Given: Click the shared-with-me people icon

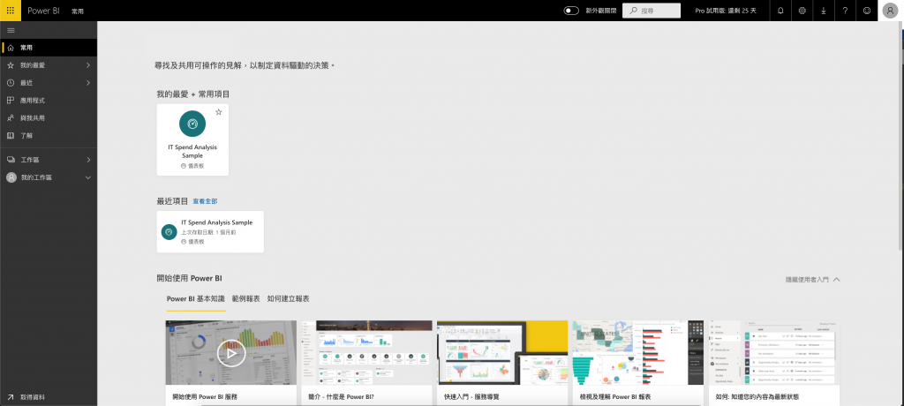Looking at the screenshot, I should point(11,117).
